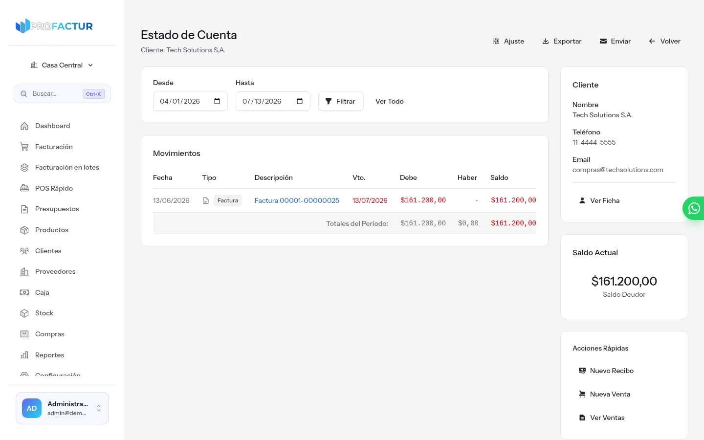Click the Hasta date field
The width and height of the screenshot is (704, 440).
click(x=273, y=101)
